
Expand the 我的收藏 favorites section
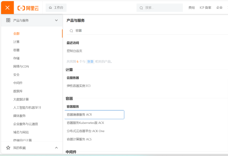tap(56, 148)
